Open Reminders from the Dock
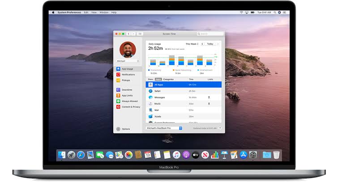This screenshot has width=338, height=182. (157, 155)
